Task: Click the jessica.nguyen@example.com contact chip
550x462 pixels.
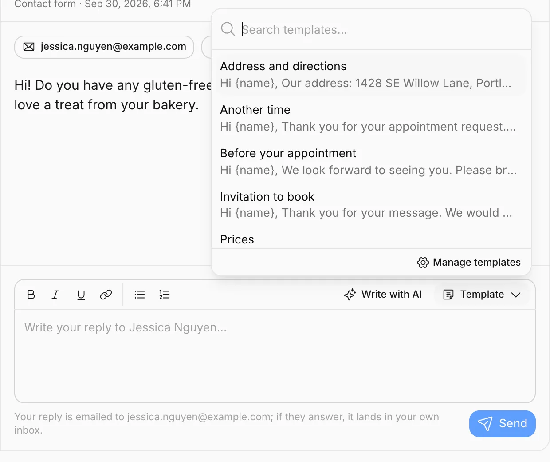Action: (x=104, y=47)
